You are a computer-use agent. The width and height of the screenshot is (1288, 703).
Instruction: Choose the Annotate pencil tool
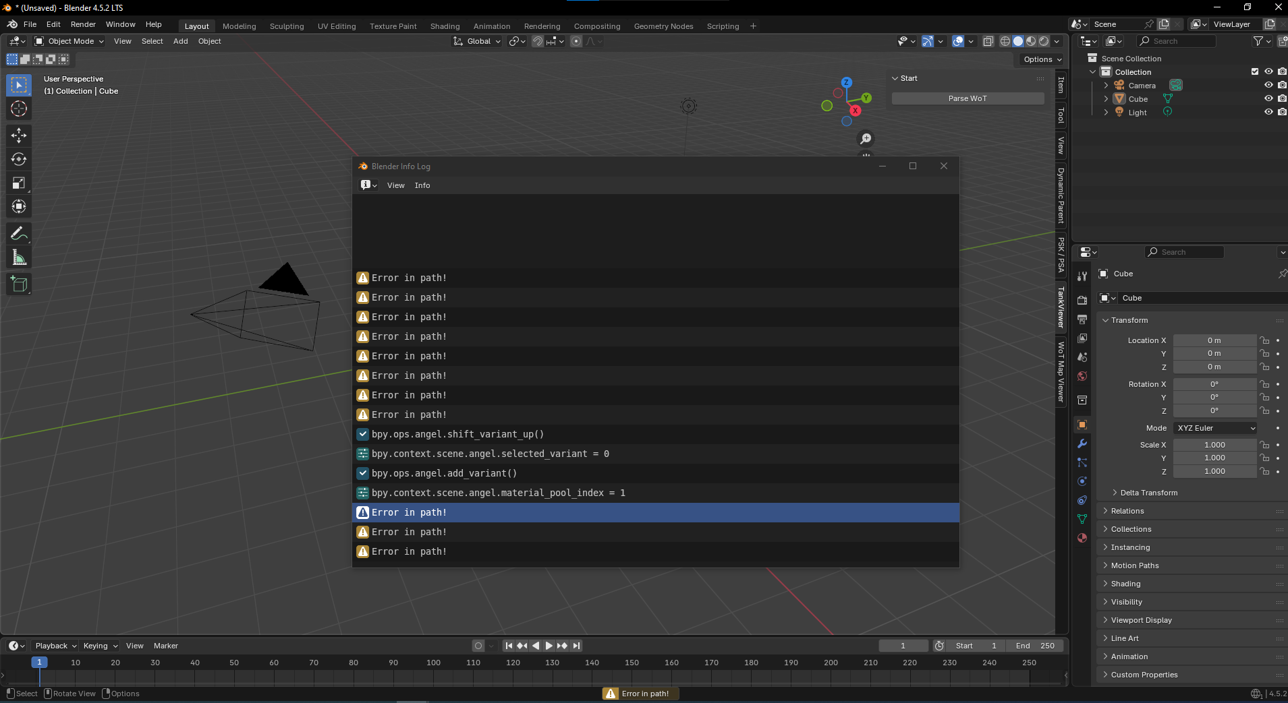[19, 234]
